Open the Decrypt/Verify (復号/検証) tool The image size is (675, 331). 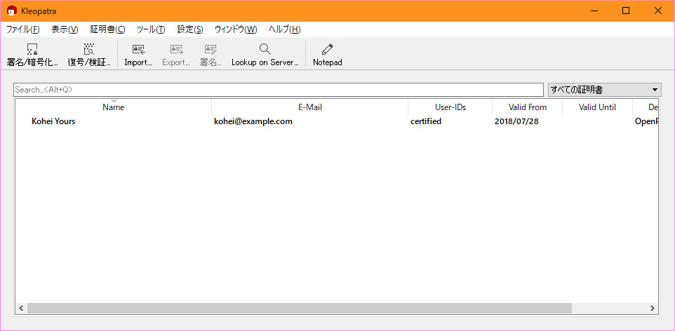(89, 55)
